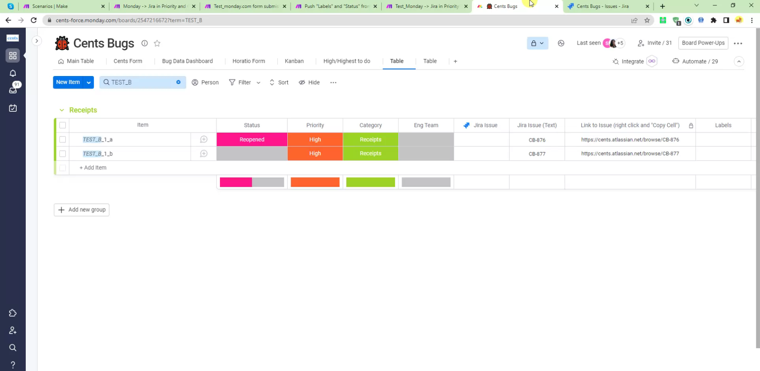Click Jira icon in Jira Issue header
The image size is (760, 371).
click(466, 125)
